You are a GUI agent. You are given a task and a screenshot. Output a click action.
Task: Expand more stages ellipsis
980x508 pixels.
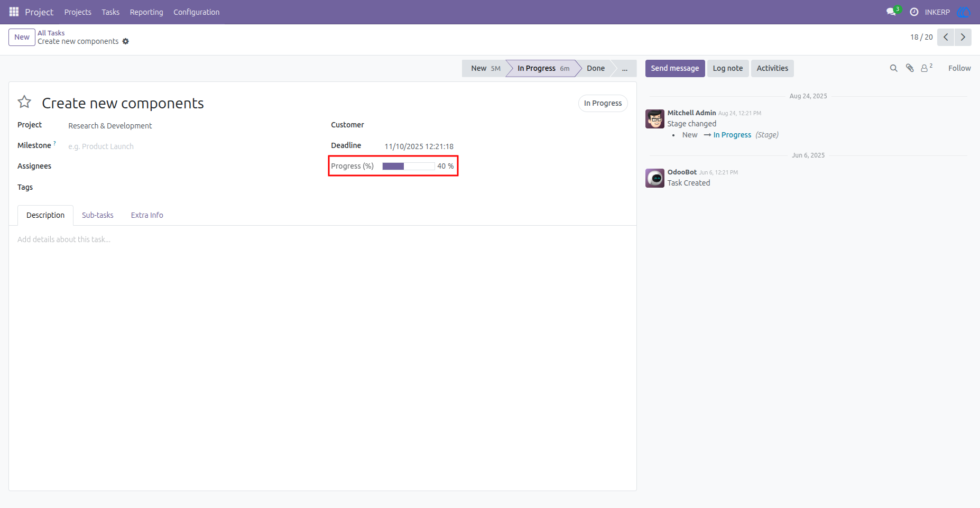625,68
